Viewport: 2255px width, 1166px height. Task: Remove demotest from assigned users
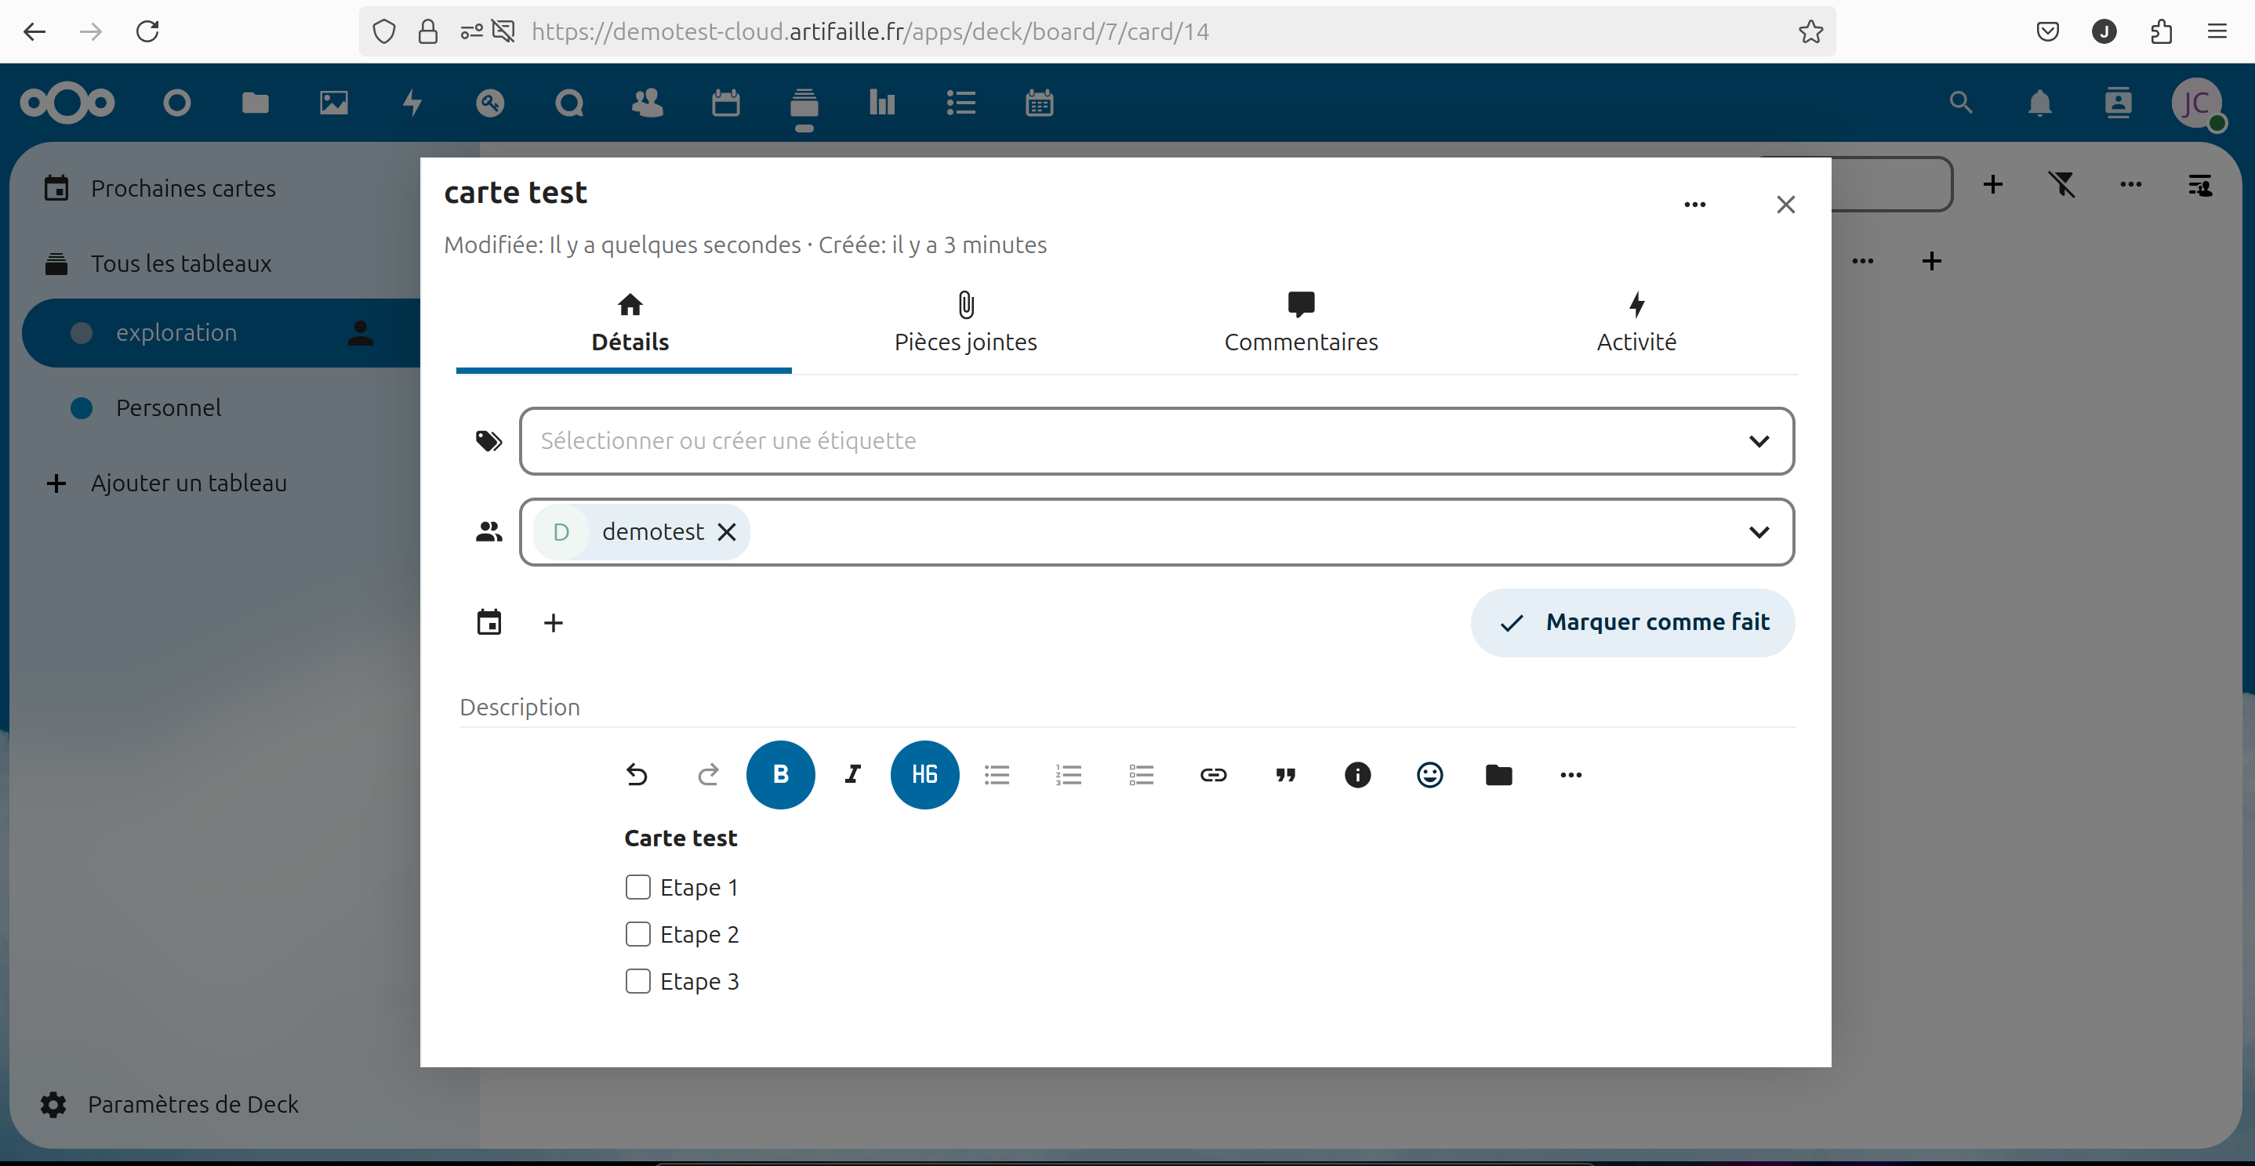727,531
